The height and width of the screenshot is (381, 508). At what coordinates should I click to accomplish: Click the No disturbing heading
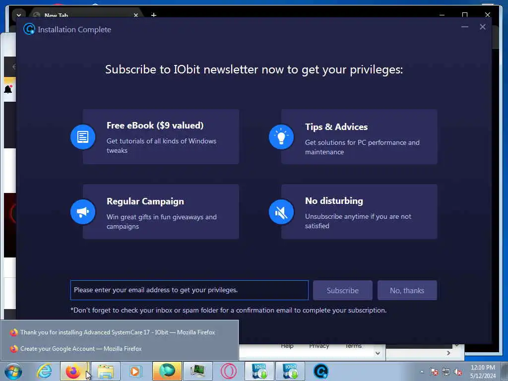tap(334, 200)
